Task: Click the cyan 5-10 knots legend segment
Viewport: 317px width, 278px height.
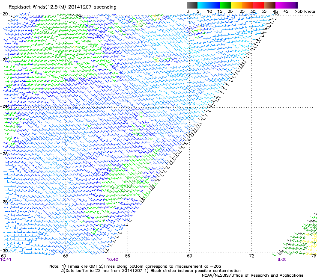Action: click(x=203, y=5)
